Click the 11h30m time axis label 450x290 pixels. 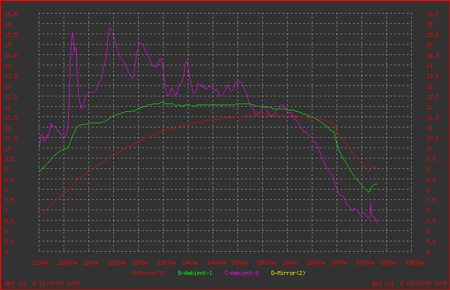[x=67, y=263]
